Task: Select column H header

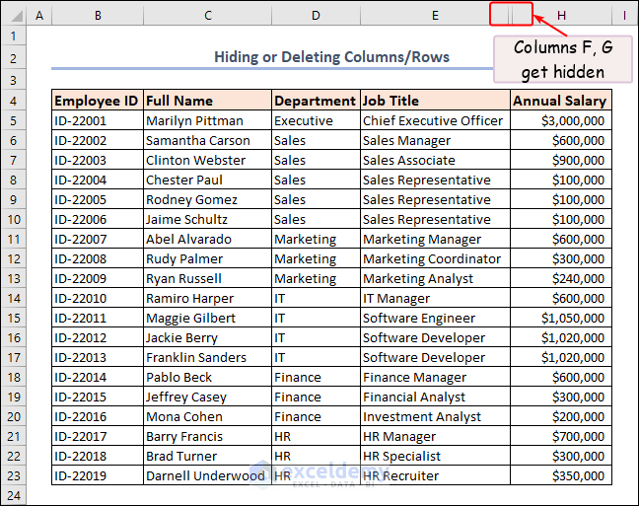Action: coord(561,15)
